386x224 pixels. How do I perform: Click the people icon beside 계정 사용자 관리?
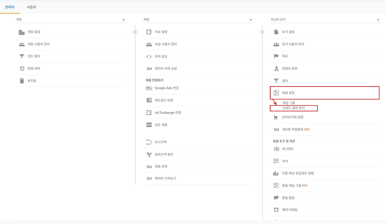pyautogui.click(x=22, y=44)
